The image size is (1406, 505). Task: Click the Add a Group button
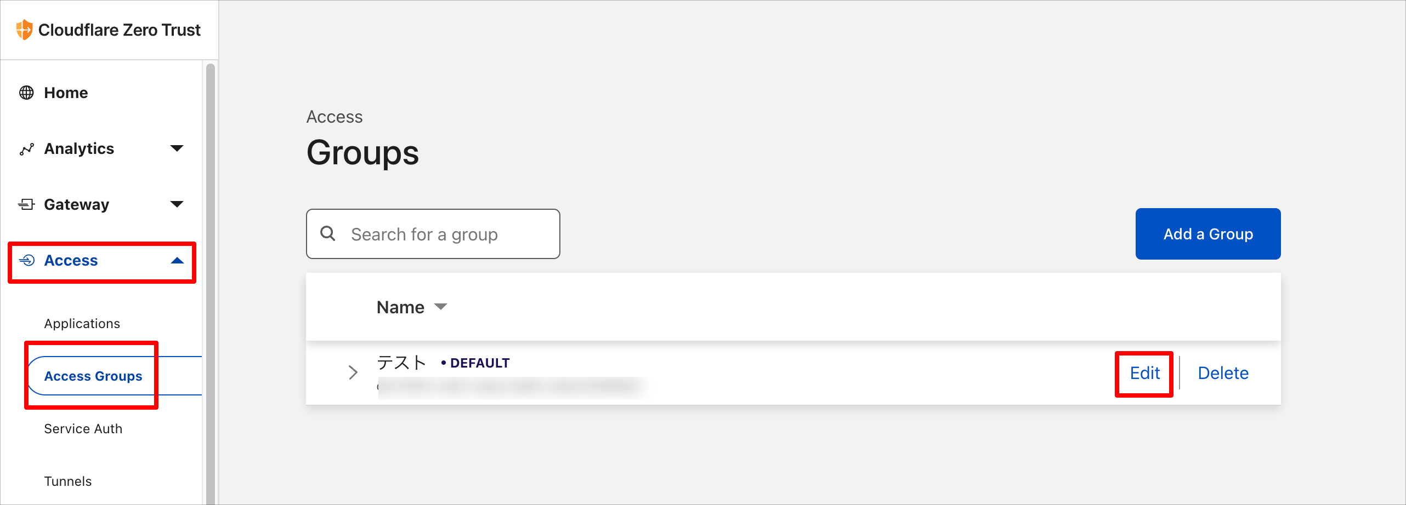[x=1208, y=234]
